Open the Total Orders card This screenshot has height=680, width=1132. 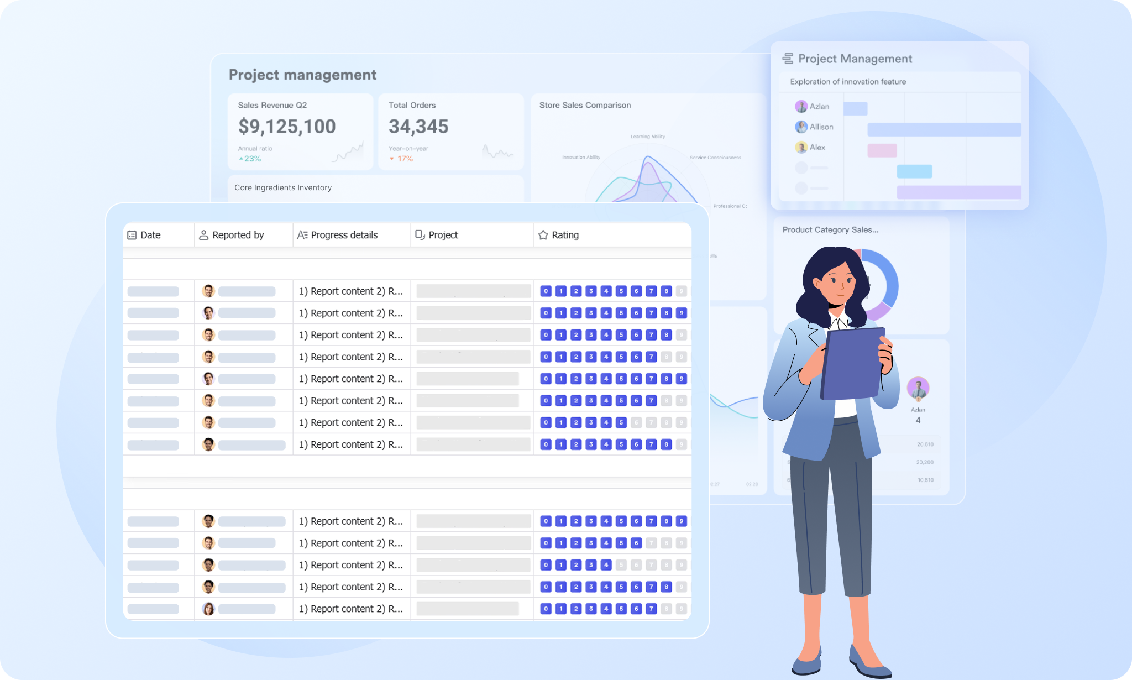pyautogui.click(x=450, y=132)
